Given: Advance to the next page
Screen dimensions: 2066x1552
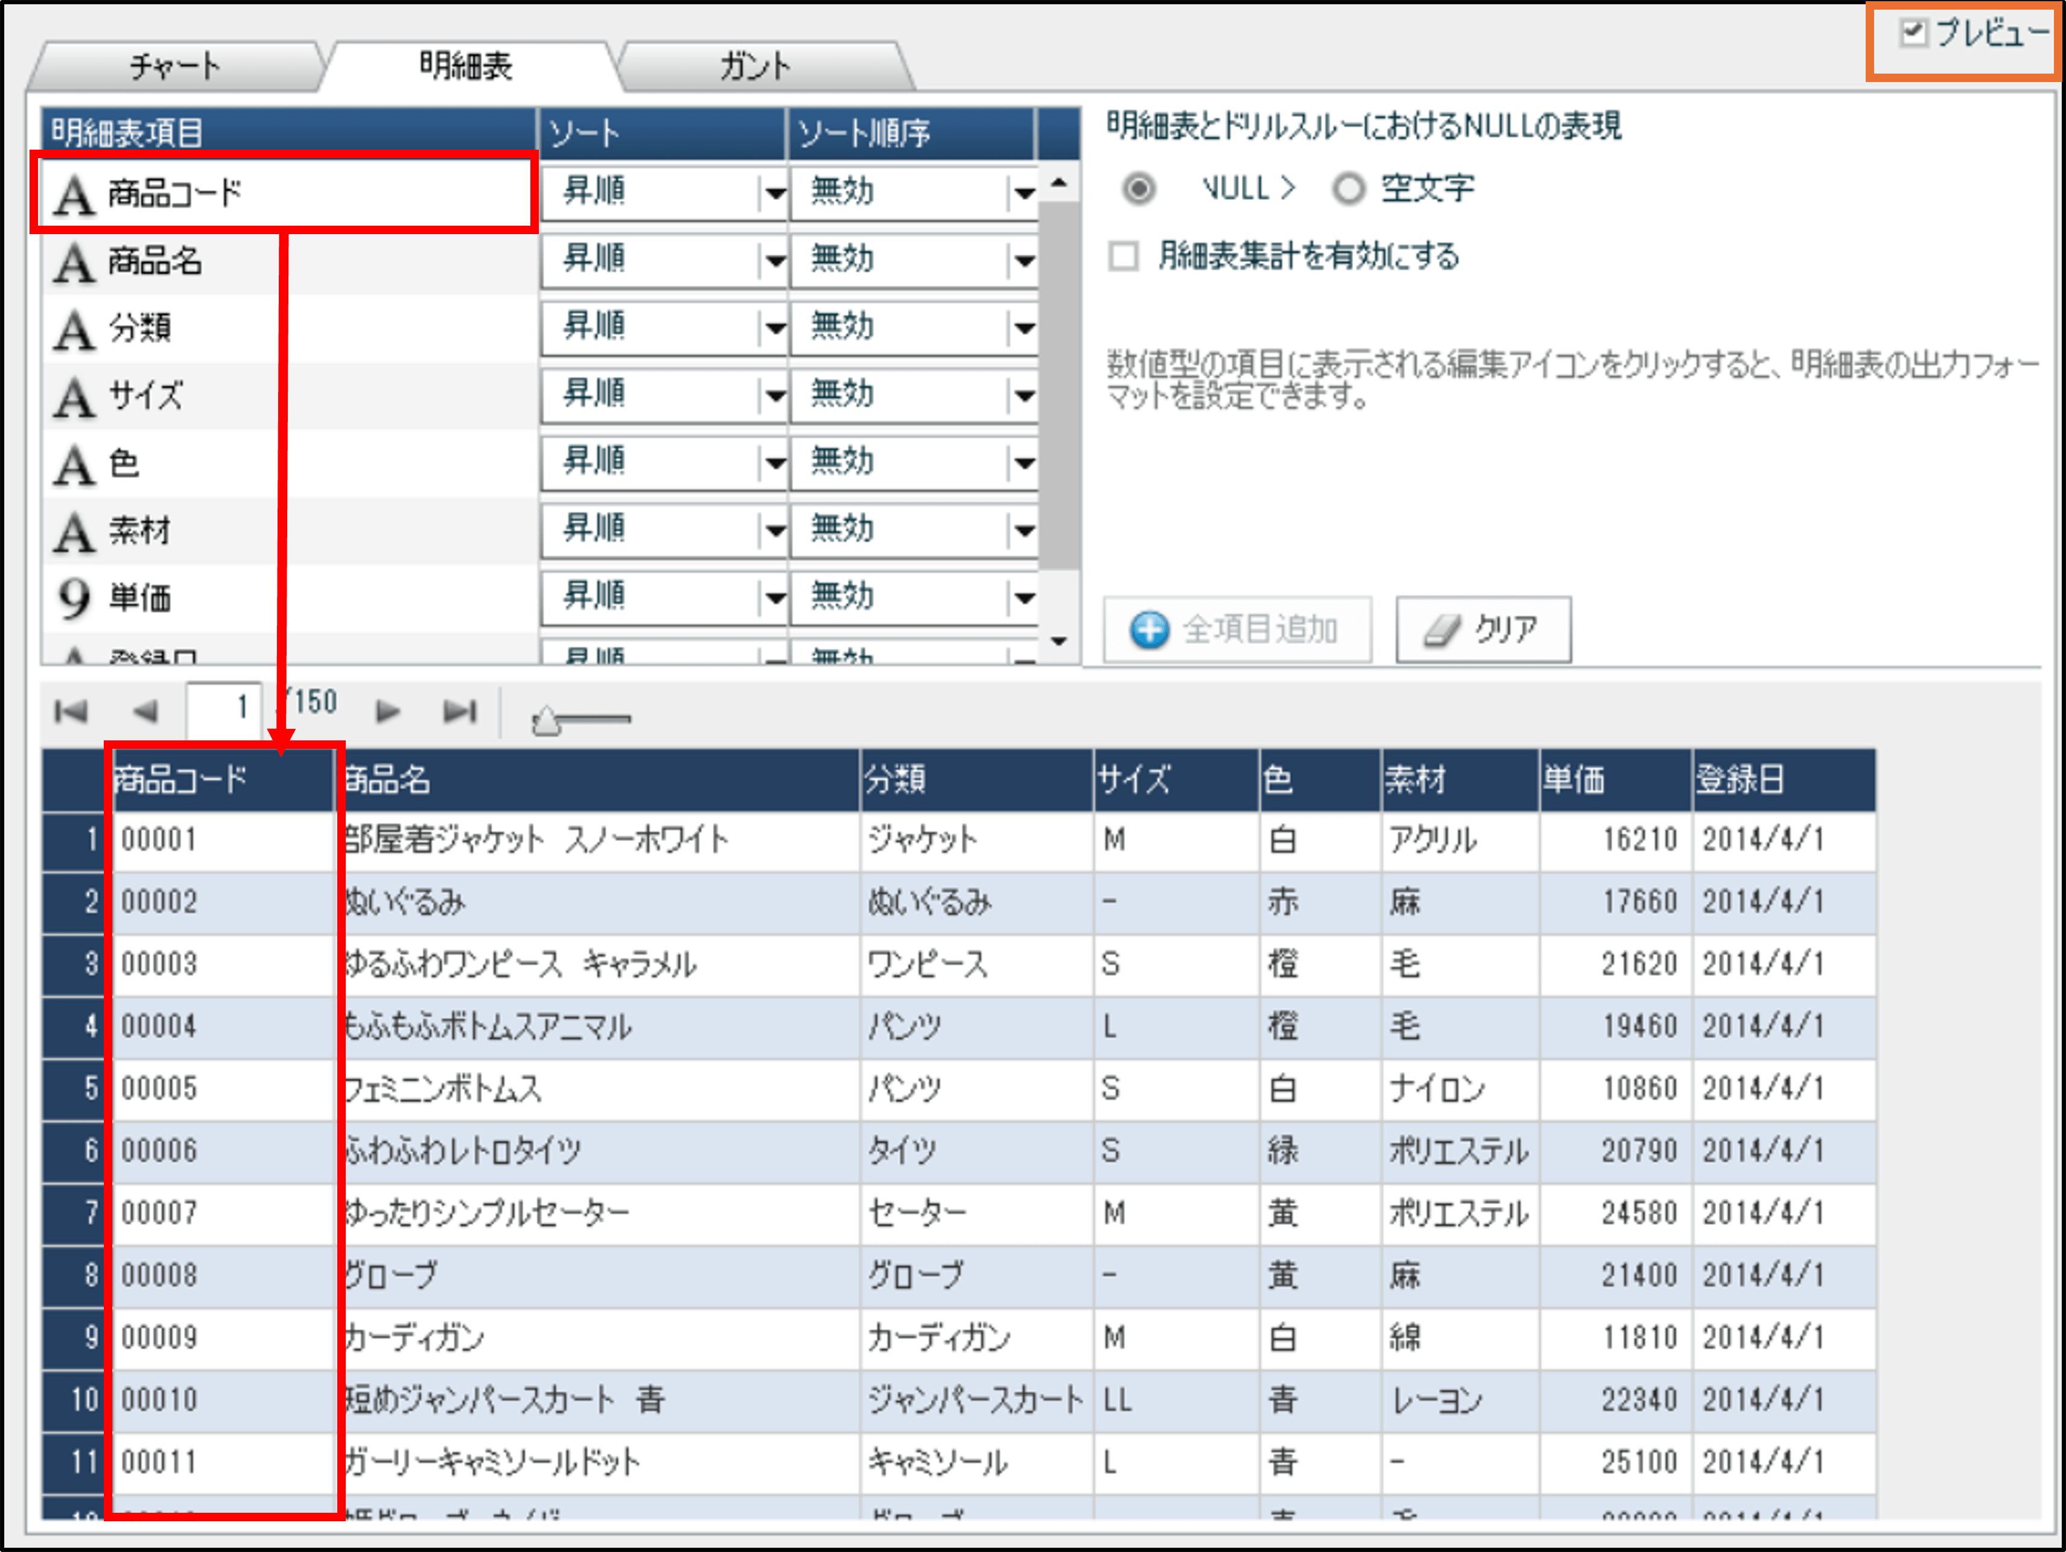Looking at the screenshot, I should click(387, 711).
